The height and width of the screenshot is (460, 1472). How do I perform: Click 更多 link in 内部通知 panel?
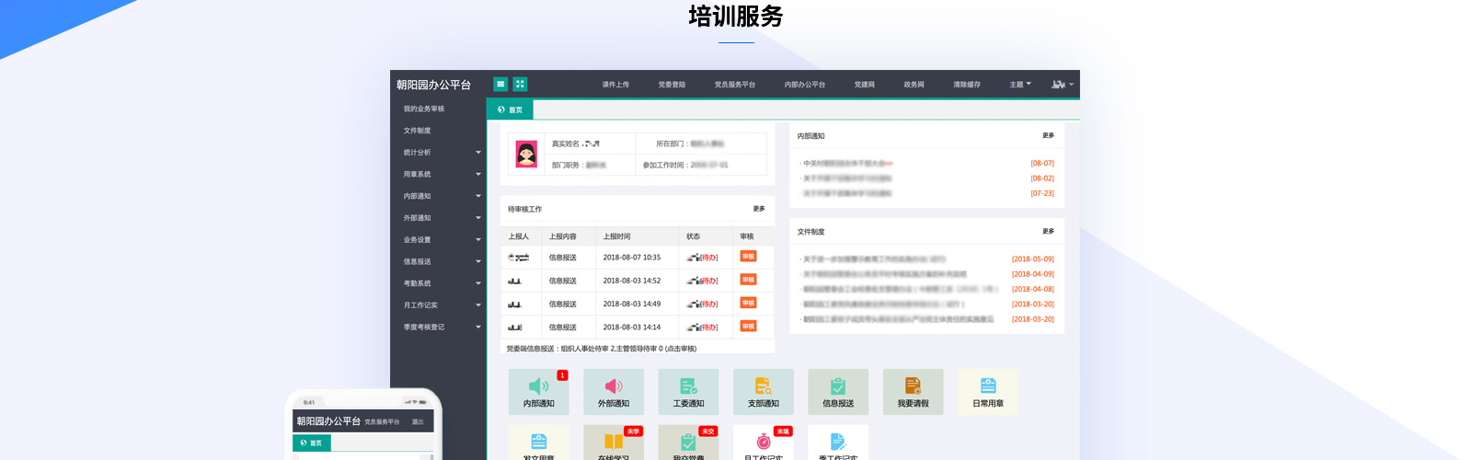[x=1048, y=135]
